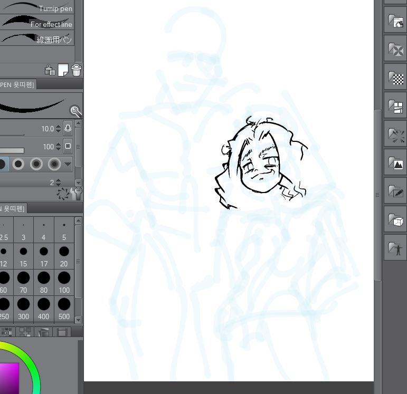Image resolution: width=407 pixels, height=394 pixels.
Task: Choose brush size 5 preset
Action: click(64, 230)
